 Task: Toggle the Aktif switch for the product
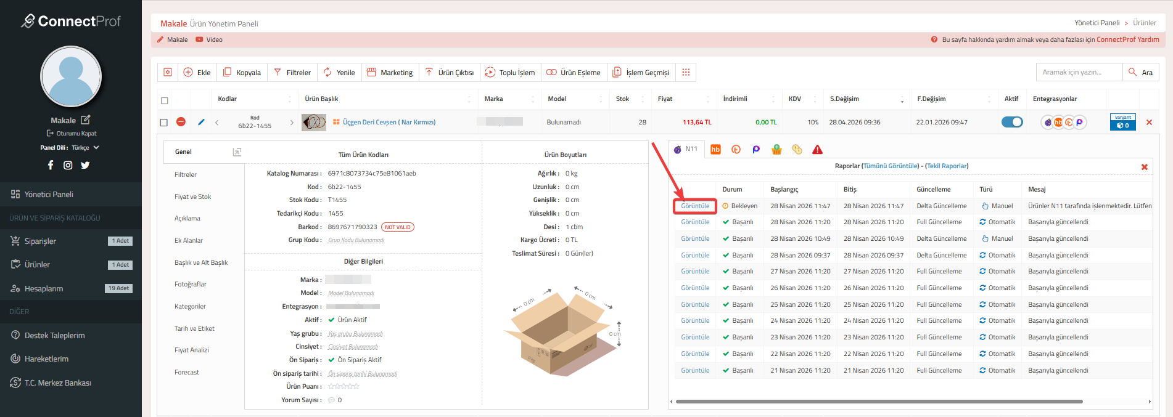coord(1011,122)
